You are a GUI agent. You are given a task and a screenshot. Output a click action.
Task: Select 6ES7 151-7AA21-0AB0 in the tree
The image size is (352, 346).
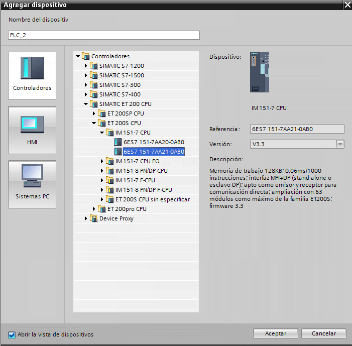pyautogui.click(x=154, y=152)
